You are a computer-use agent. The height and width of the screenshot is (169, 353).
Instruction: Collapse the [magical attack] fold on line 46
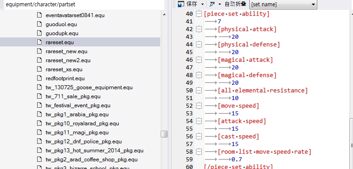tap(199, 60)
